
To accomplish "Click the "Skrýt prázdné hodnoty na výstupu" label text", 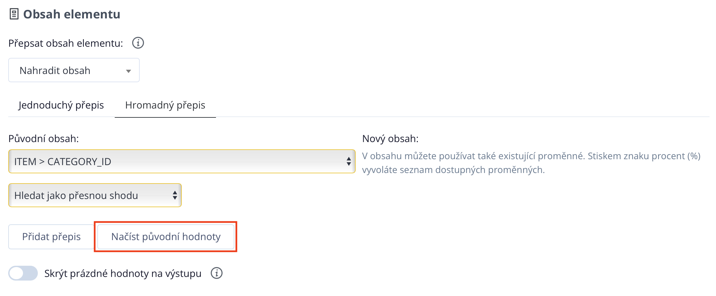I will (123, 273).
